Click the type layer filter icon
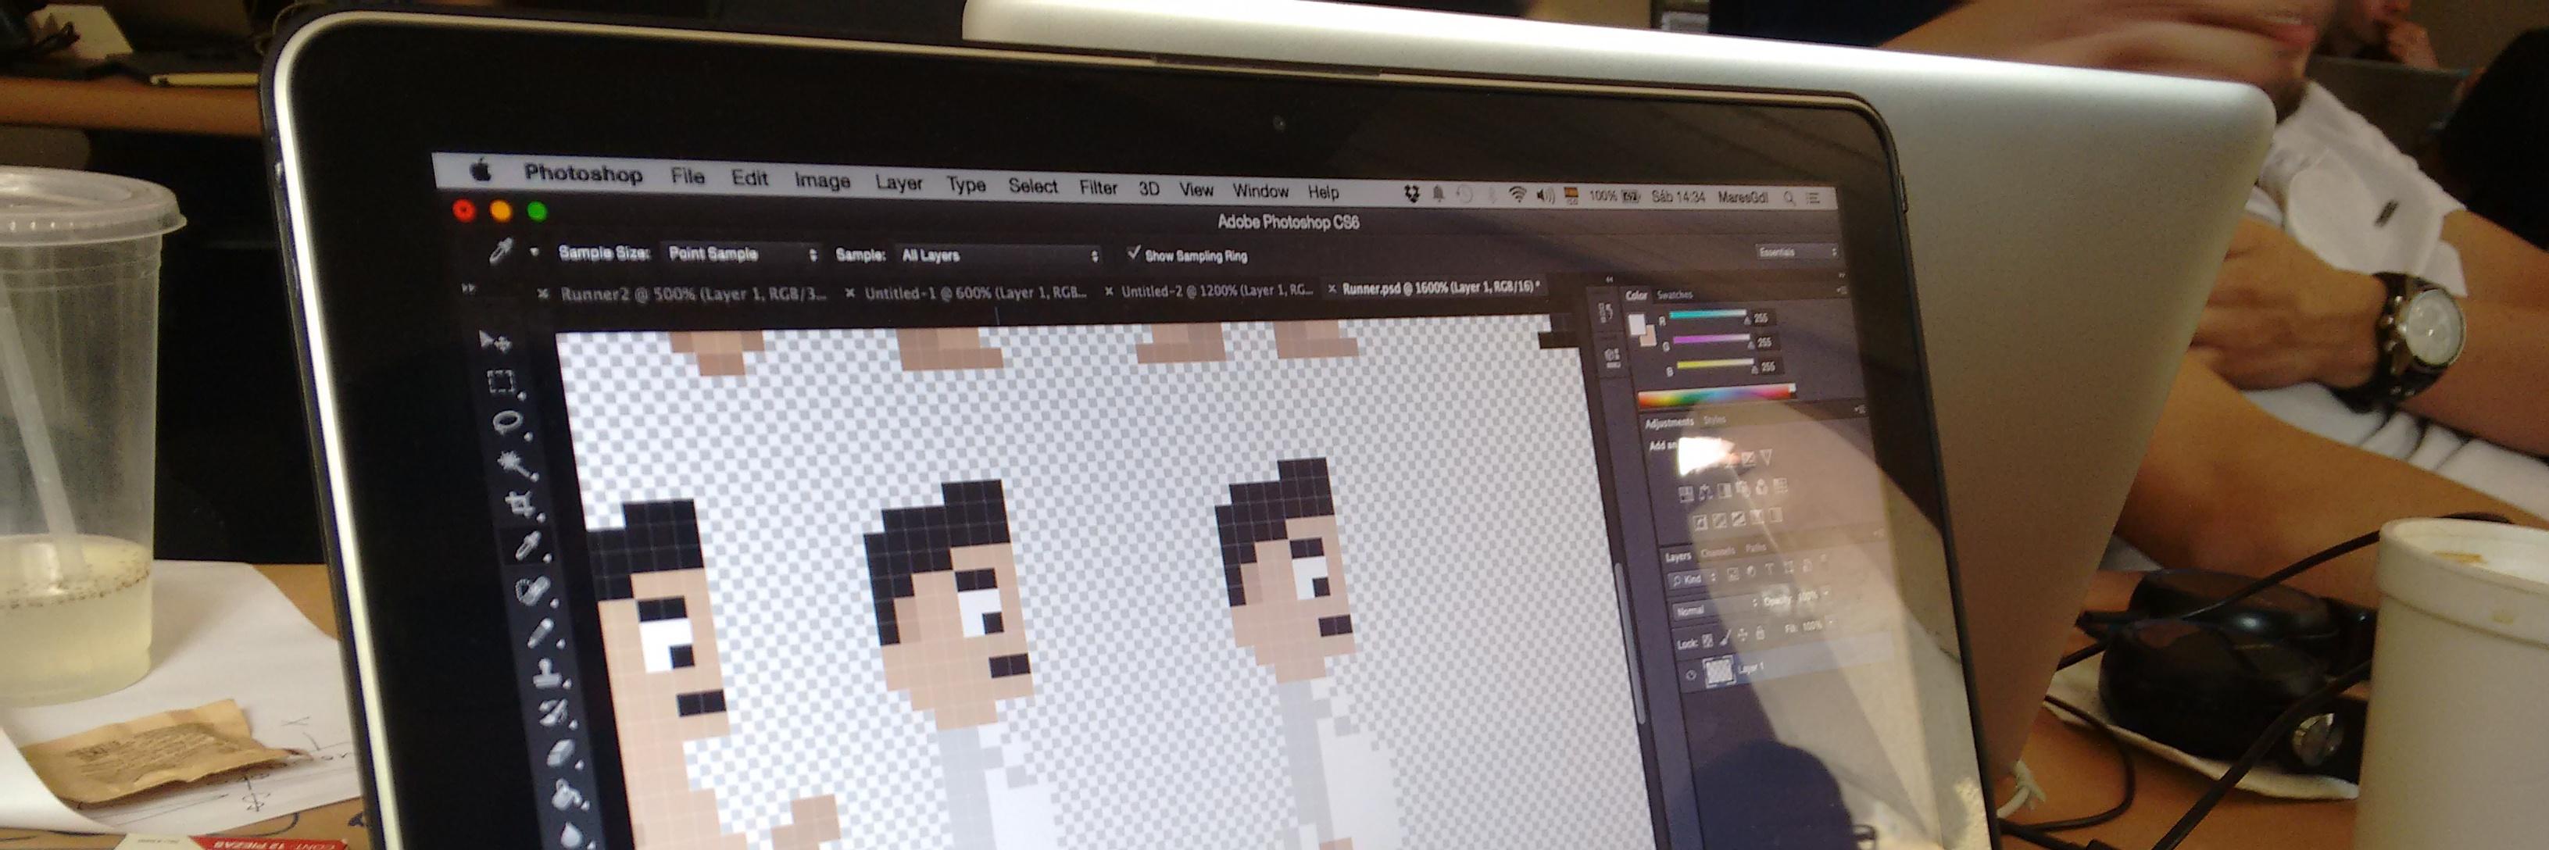 (1769, 570)
